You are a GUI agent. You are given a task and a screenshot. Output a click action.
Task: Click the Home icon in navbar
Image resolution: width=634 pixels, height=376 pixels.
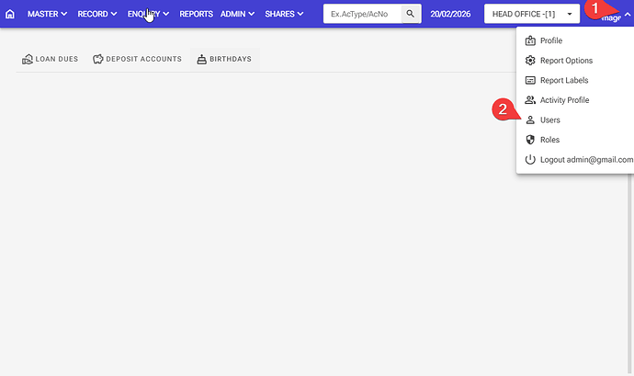10,14
